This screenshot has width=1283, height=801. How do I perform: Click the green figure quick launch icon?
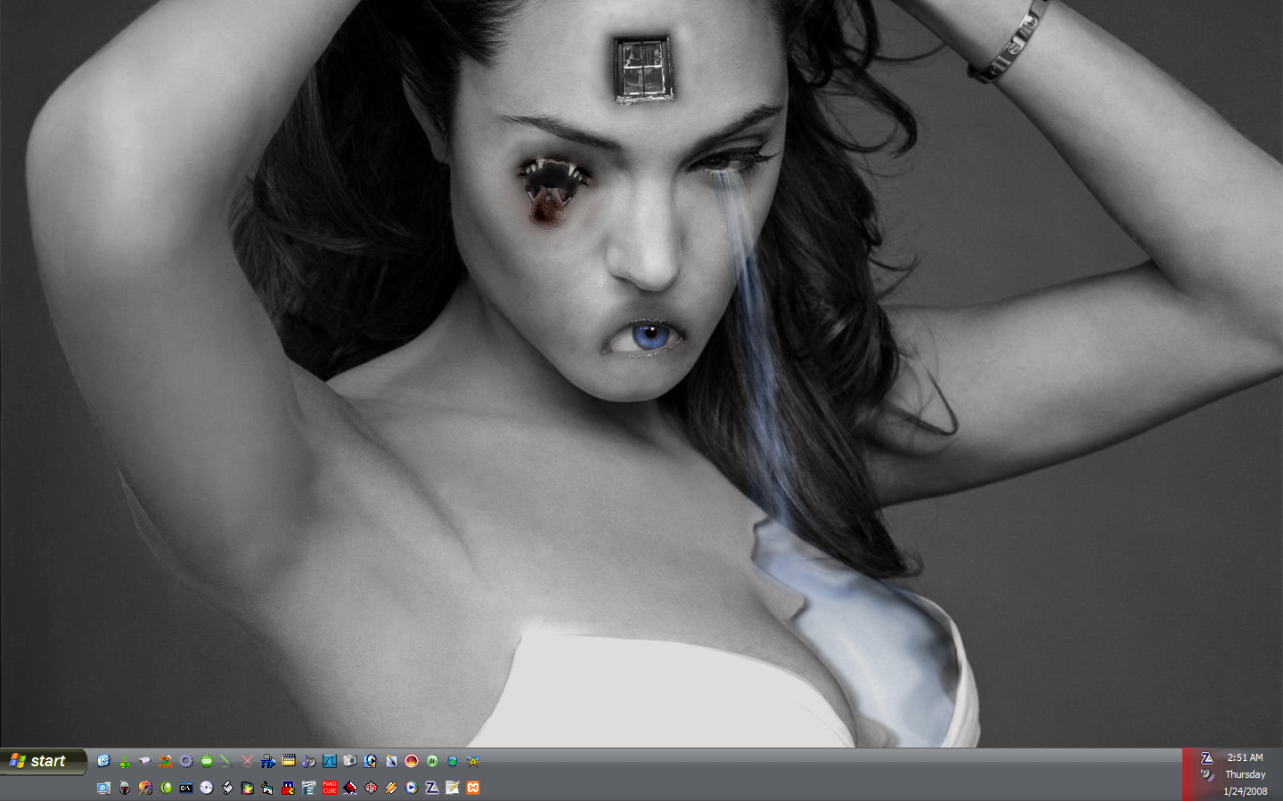click(x=124, y=761)
